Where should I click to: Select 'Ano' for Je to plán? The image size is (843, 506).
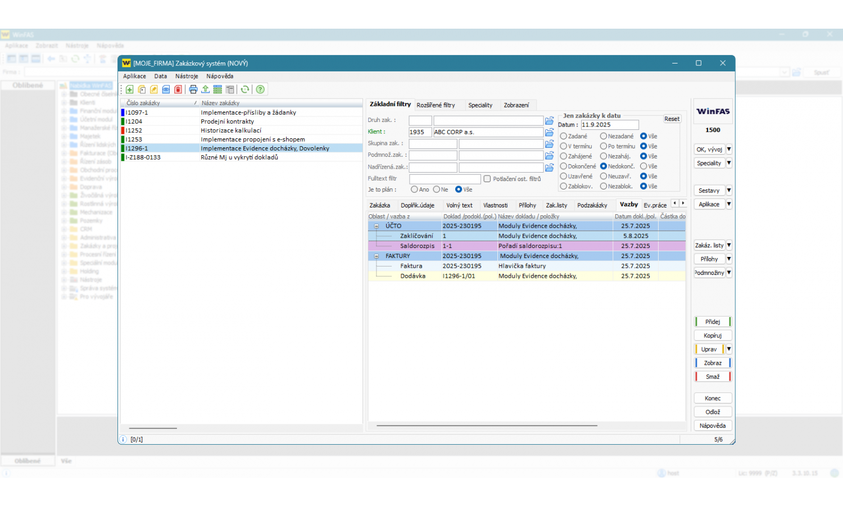tap(414, 189)
